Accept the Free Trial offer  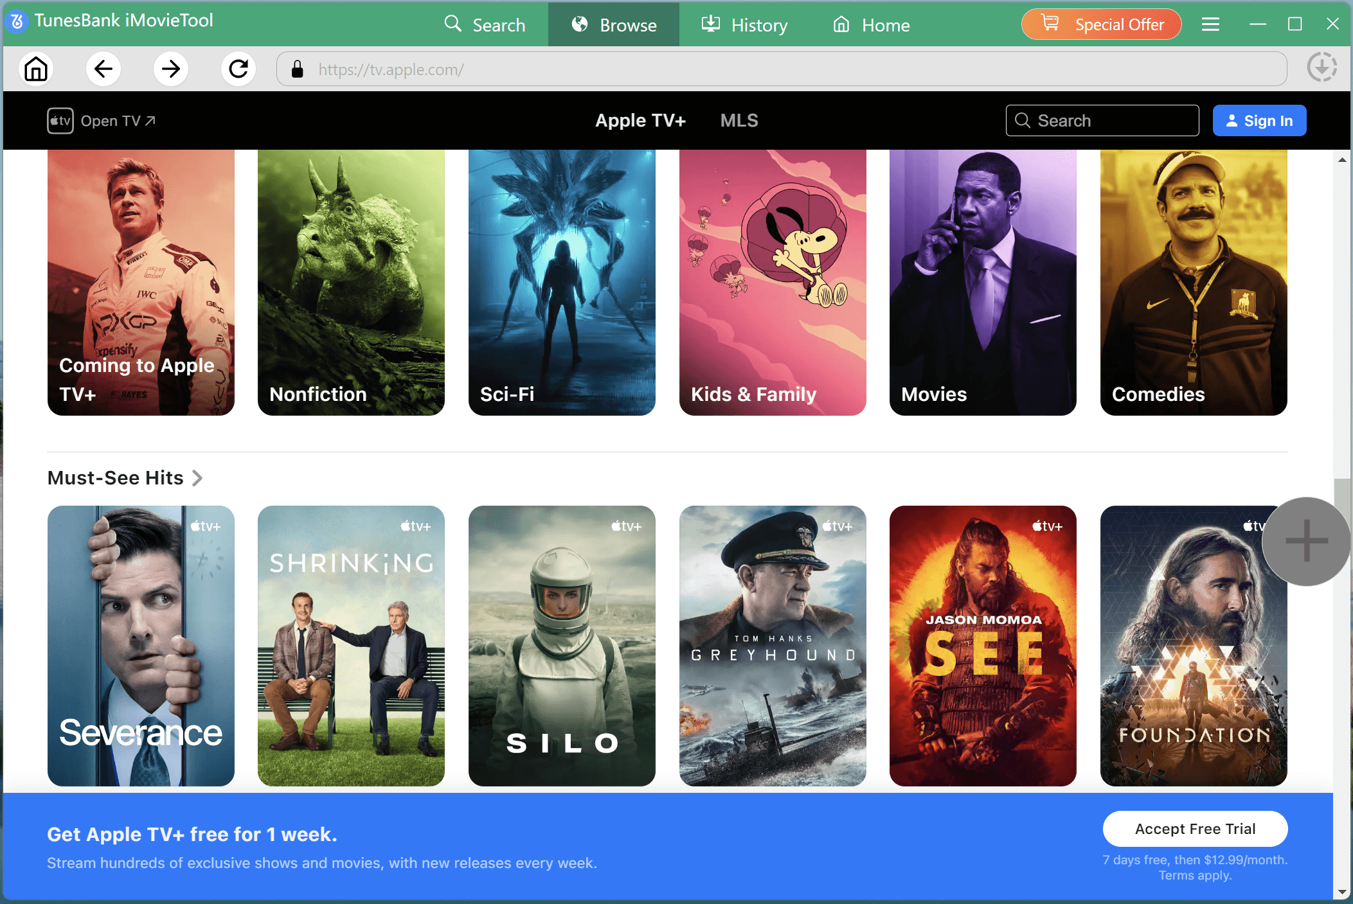tap(1195, 829)
